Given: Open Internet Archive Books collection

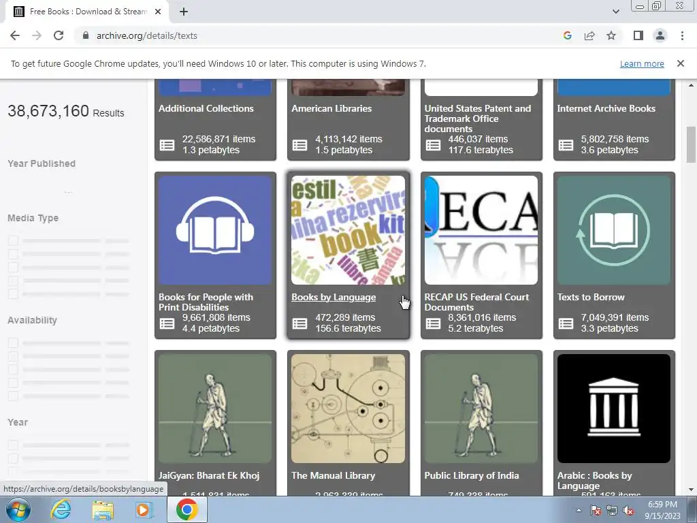Looking at the screenshot, I should (606, 108).
